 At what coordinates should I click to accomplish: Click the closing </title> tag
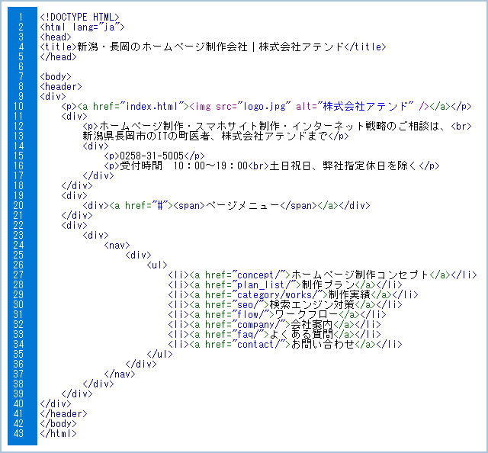click(x=365, y=47)
